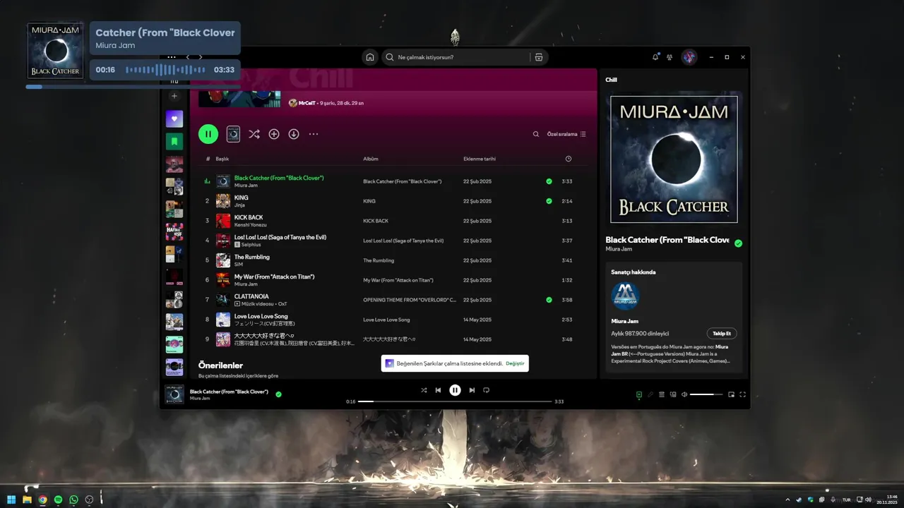
Task: Sort by the 'Albüm' column header
Action: (x=371, y=159)
